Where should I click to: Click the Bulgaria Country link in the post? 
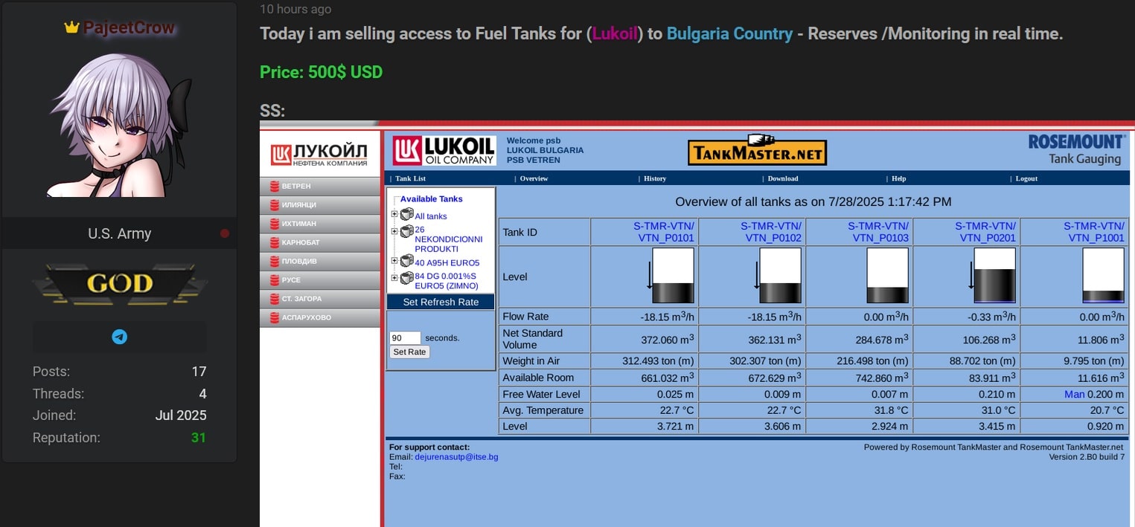[x=729, y=33]
